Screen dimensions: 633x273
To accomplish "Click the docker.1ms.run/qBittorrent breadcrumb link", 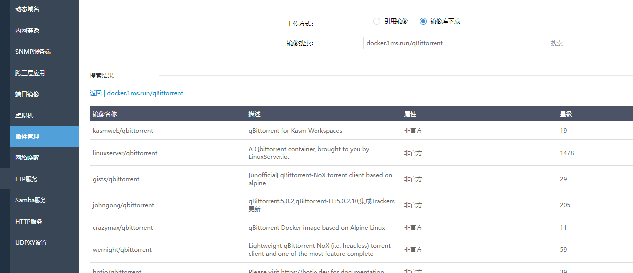I will pos(145,93).
